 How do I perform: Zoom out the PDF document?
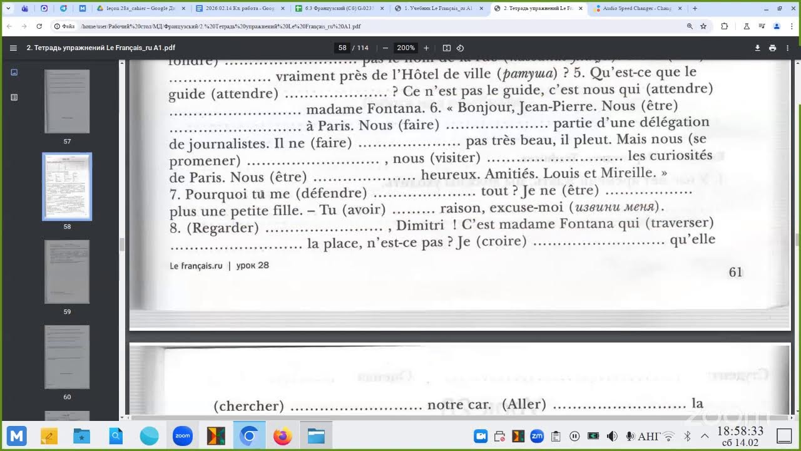pyautogui.click(x=385, y=48)
